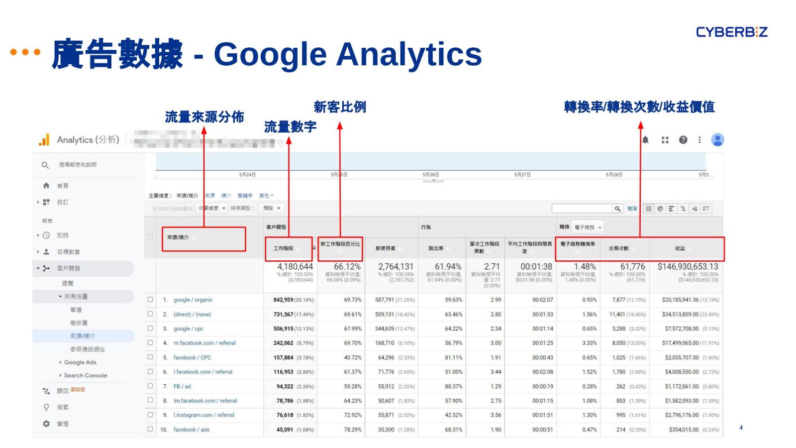Expand the 自訂 sidebar section
Screen dimensions: 796x448
tap(38, 202)
